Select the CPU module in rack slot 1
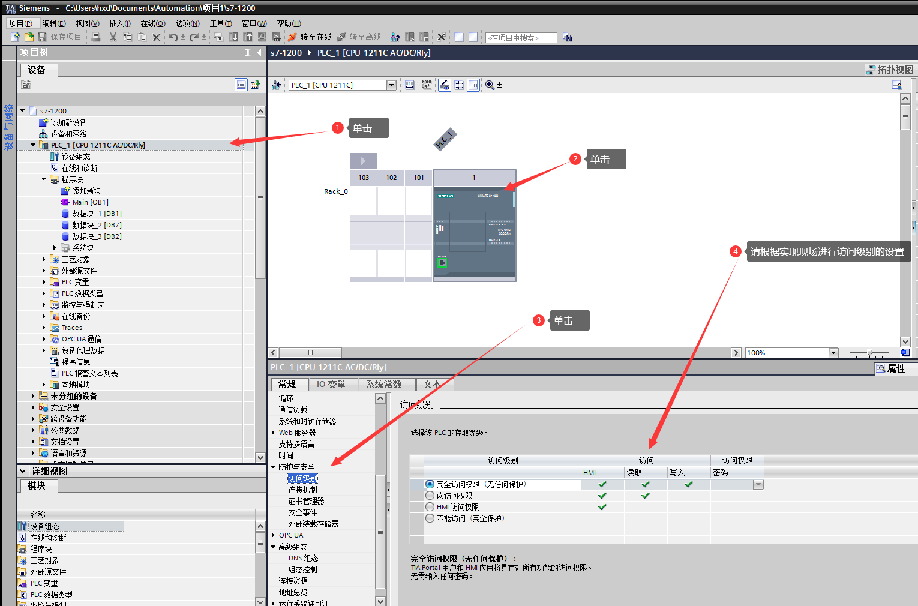The image size is (918, 606). point(474,234)
